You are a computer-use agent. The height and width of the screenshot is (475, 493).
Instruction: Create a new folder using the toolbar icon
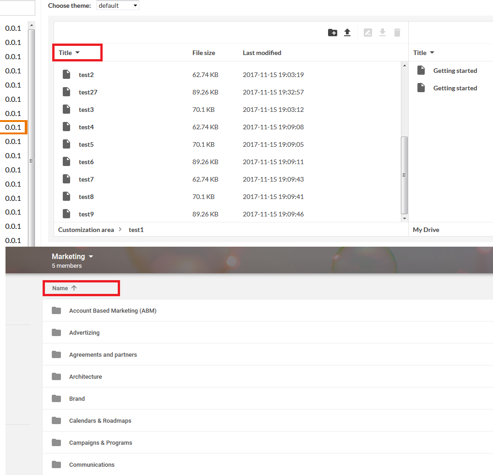(x=332, y=32)
